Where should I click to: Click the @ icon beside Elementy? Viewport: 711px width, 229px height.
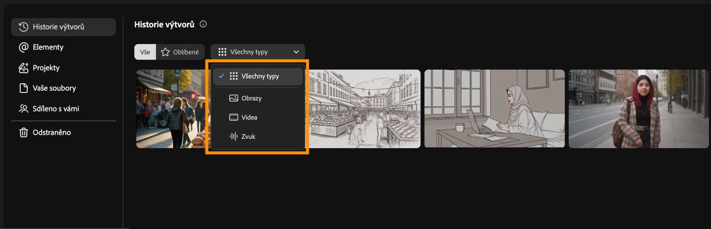click(24, 47)
